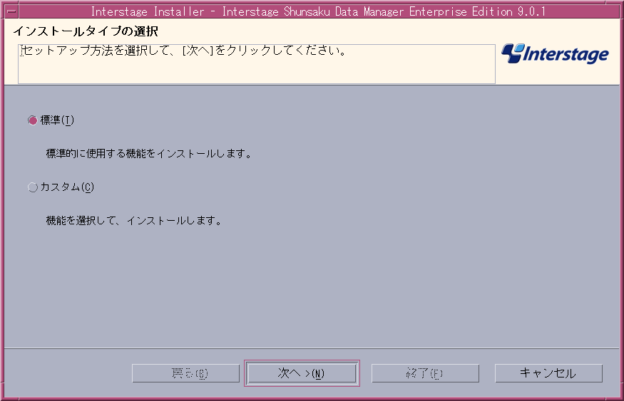Click the Interstage Installer title bar
The image size is (624, 401).
tap(318, 11)
